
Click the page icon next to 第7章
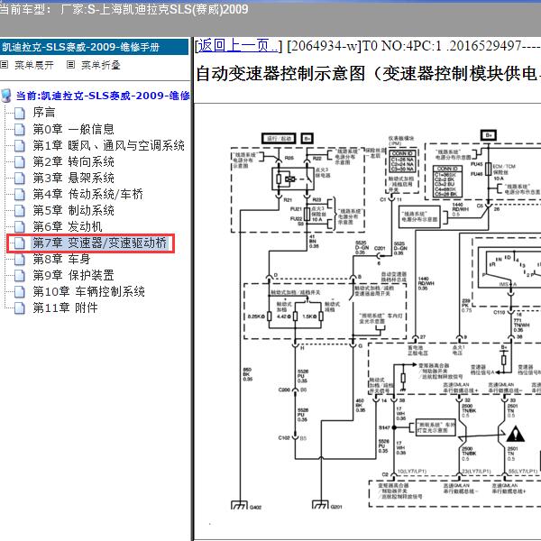click(x=20, y=243)
